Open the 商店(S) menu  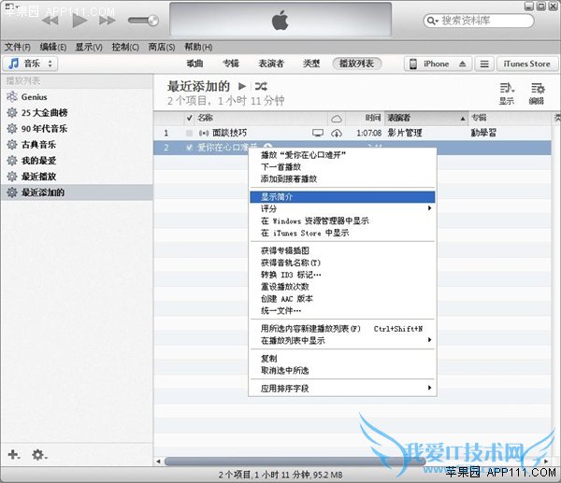[x=162, y=47]
